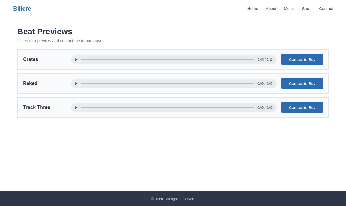Image resolution: width=346 pixels, height=206 pixels.
Task: Select the Raked track title
Action: coord(30,83)
